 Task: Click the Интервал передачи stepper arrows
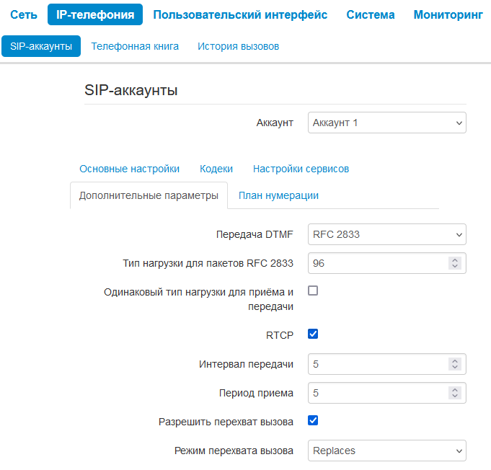coord(454,364)
